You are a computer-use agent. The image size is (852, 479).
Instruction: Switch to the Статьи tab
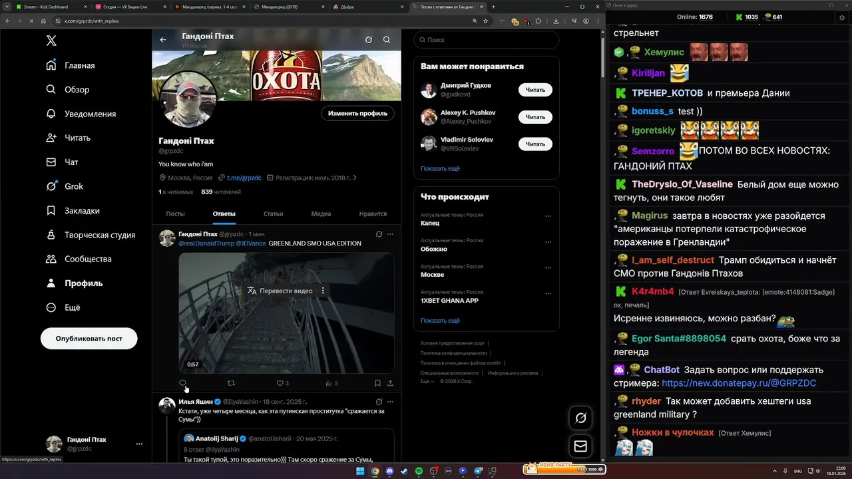coord(273,214)
